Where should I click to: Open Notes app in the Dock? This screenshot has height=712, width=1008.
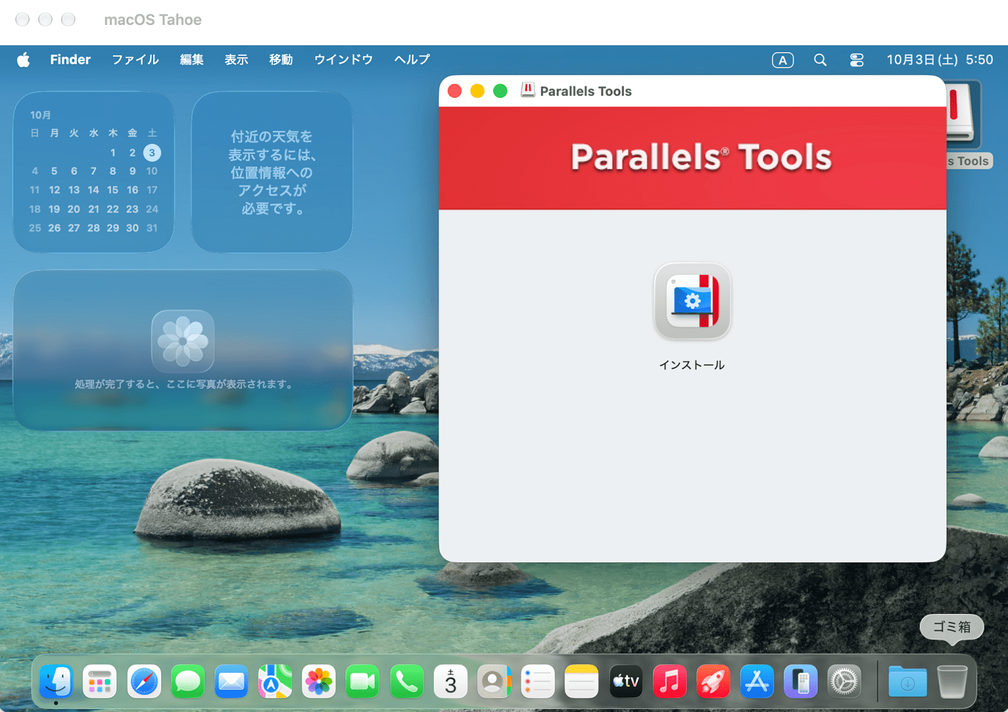tap(581, 682)
